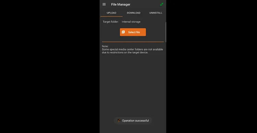Switch to the UPLOAD tab
The height and width of the screenshot is (133, 257).
point(111,13)
